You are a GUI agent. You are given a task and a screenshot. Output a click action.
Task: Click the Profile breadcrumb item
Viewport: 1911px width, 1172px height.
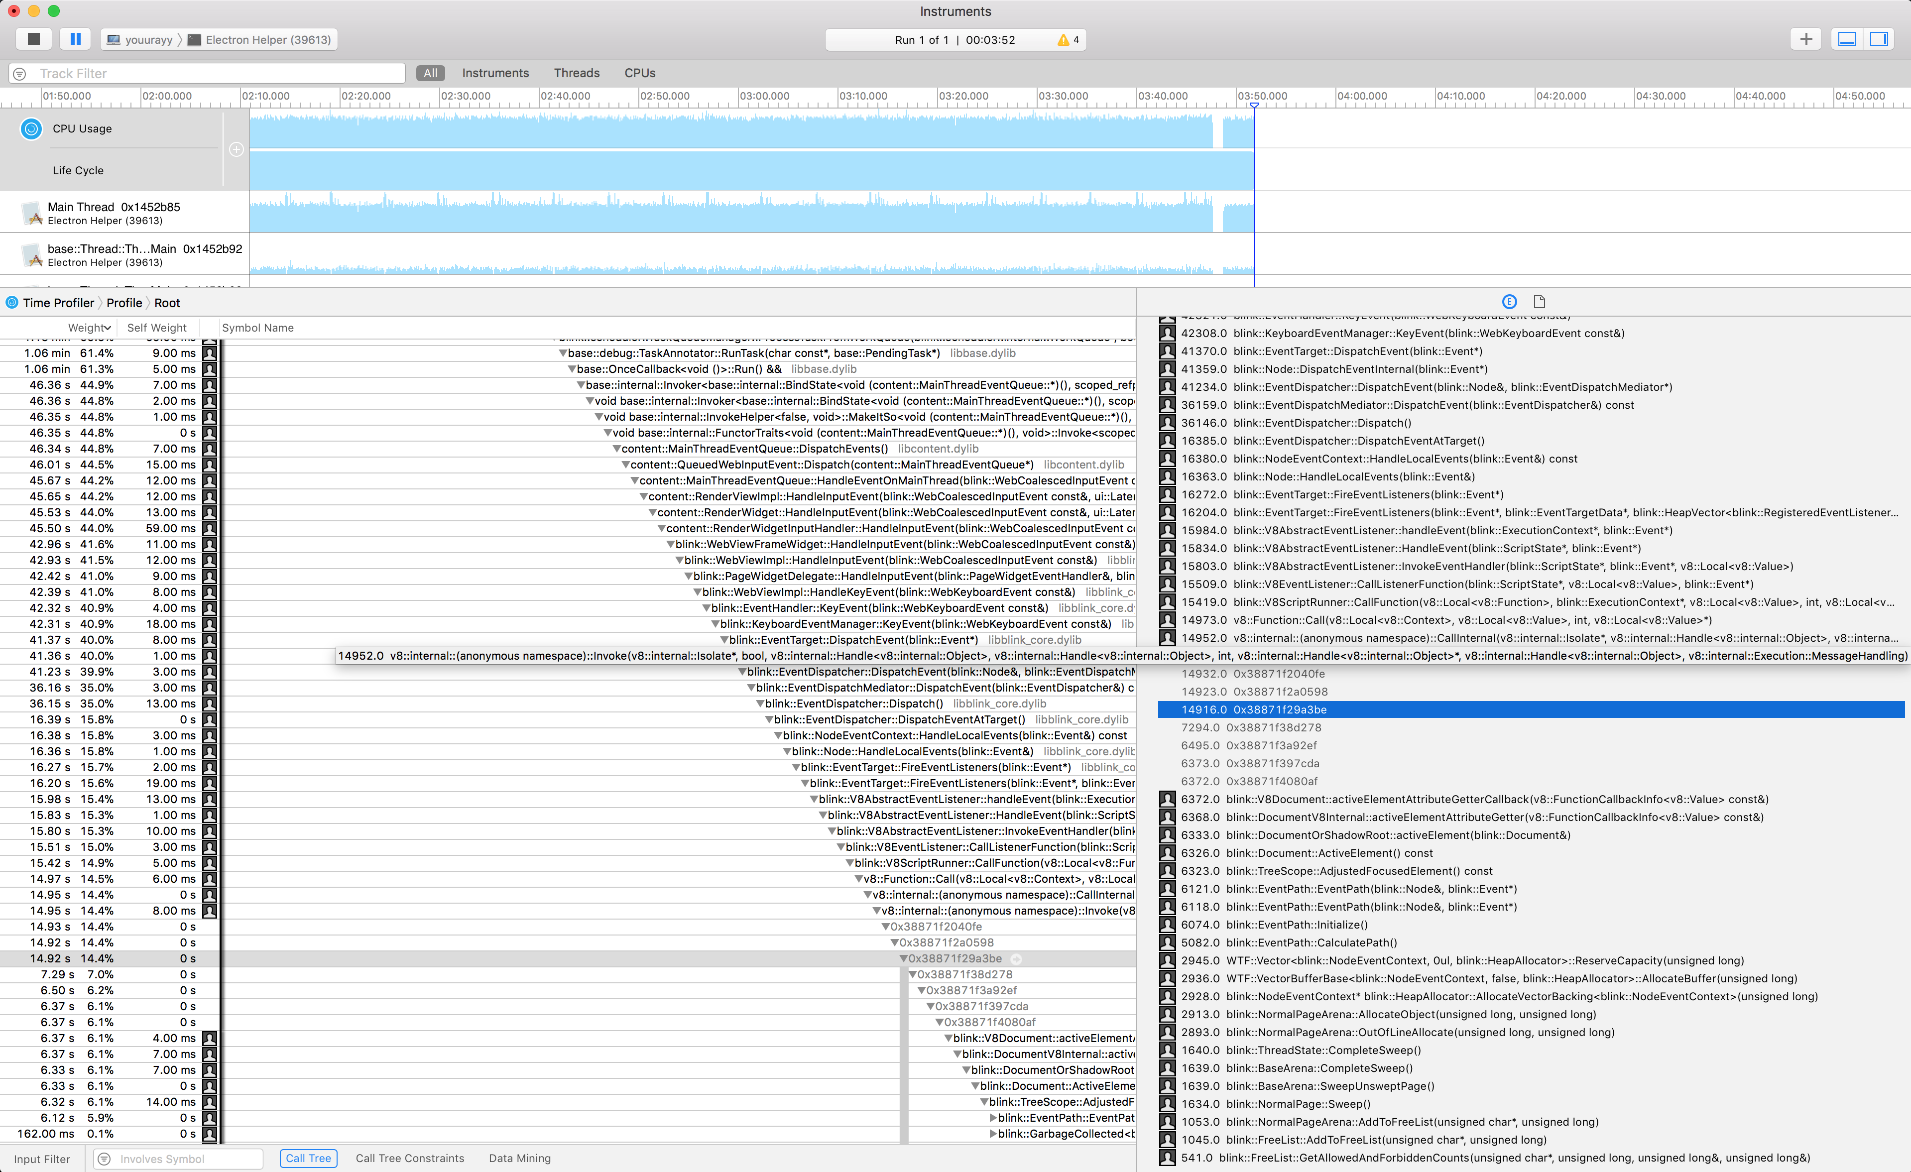(124, 303)
